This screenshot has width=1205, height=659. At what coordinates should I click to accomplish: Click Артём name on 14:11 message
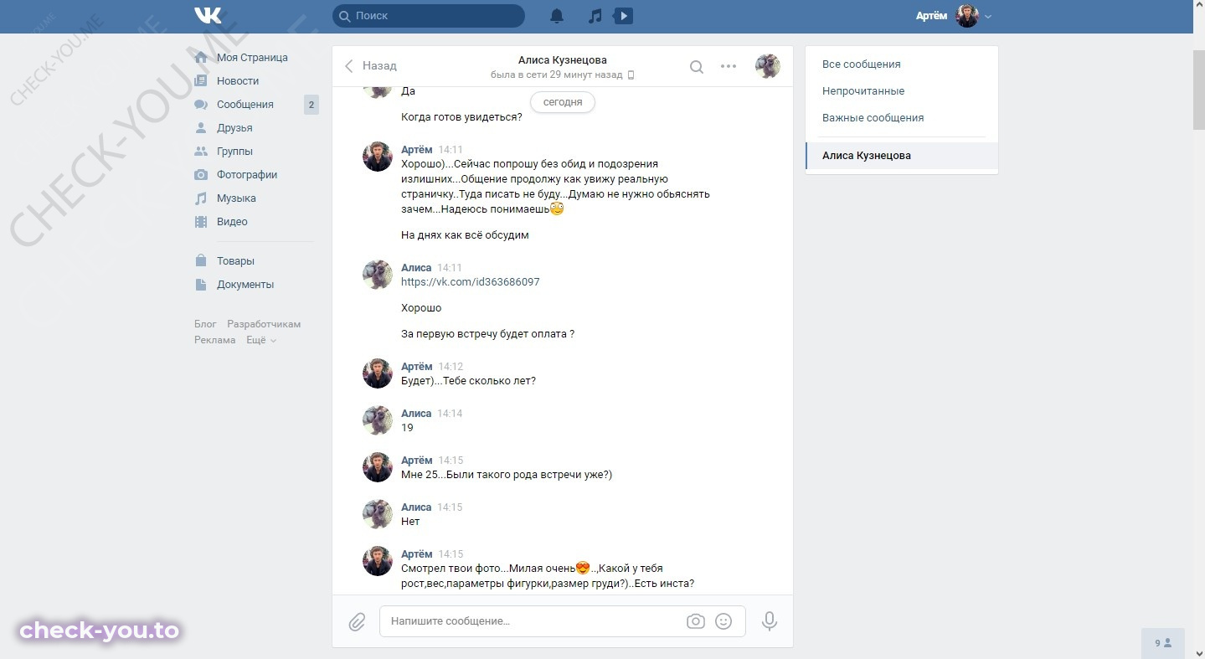pyautogui.click(x=417, y=150)
